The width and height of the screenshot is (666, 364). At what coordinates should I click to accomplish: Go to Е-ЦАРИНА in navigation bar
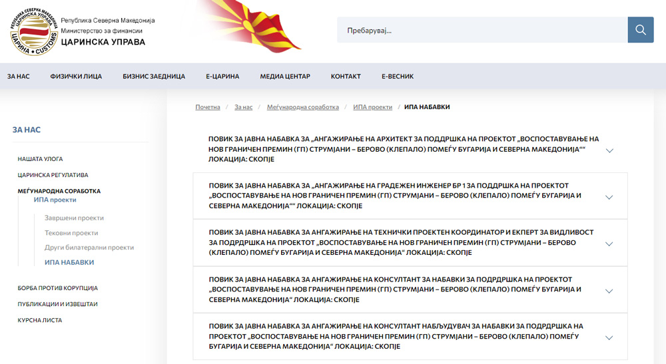[222, 77]
